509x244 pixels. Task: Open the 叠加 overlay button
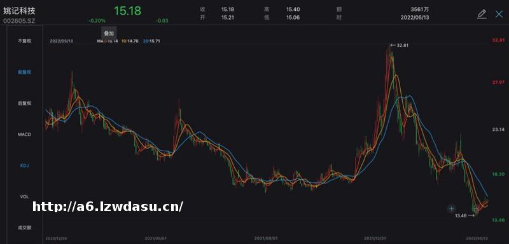click(109, 34)
